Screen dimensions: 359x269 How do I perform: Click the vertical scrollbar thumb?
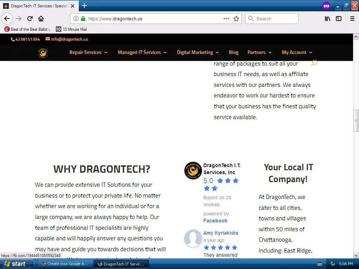356,120
